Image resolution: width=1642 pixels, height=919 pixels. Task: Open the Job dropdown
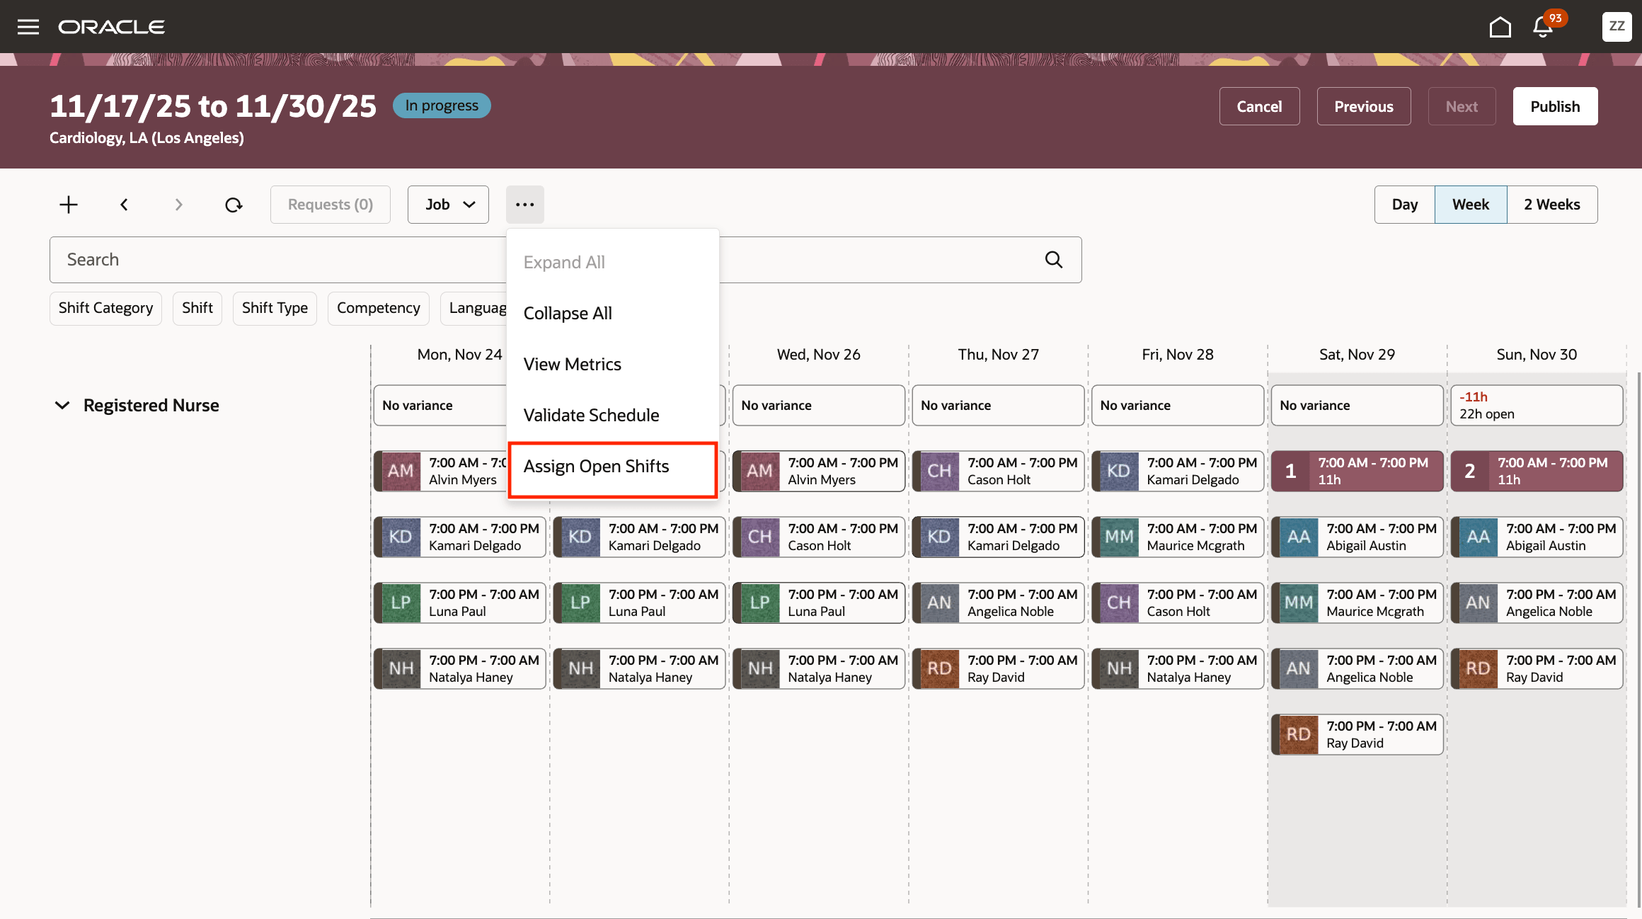pos(447,204)
